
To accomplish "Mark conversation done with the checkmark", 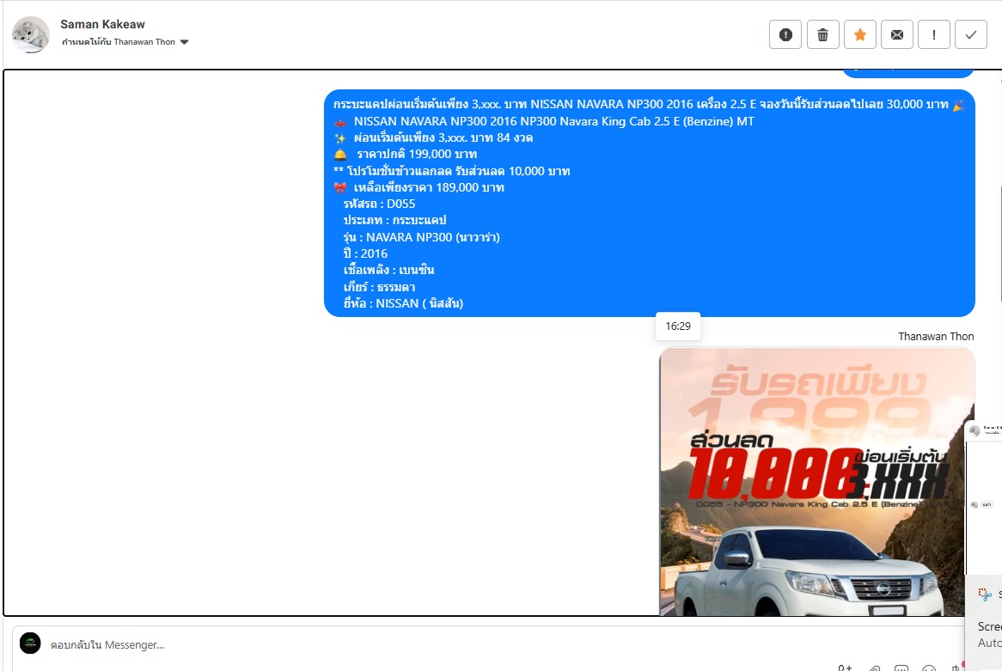I will pyautogui.click(x=971, y=34).
